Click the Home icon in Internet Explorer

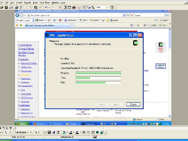[x=132, y=25]
